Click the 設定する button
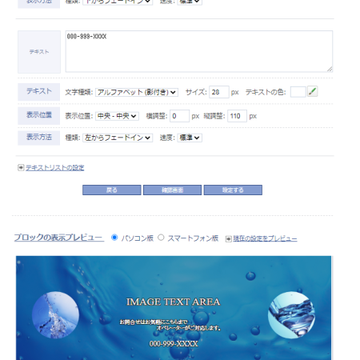The width and height of the screenshot is (360, 360). 233,190
